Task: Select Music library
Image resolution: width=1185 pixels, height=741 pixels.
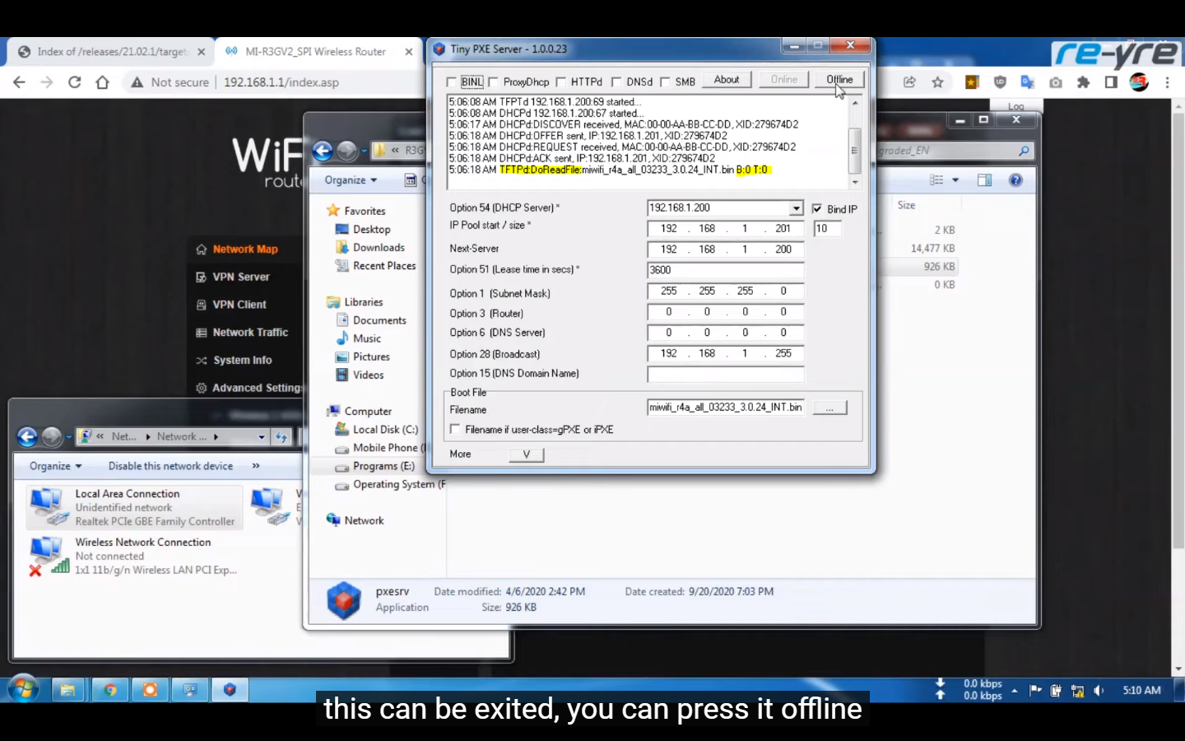Action: coord(367,338)
